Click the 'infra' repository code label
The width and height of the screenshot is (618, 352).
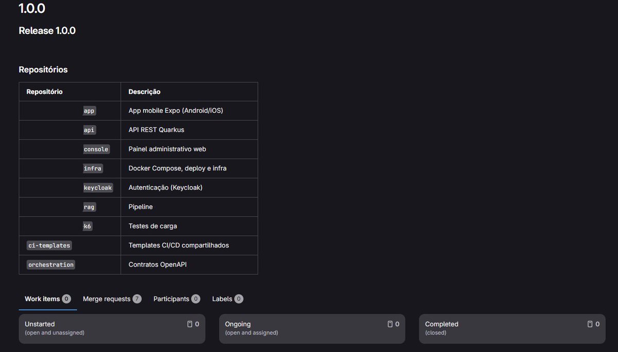pos(93,168)
